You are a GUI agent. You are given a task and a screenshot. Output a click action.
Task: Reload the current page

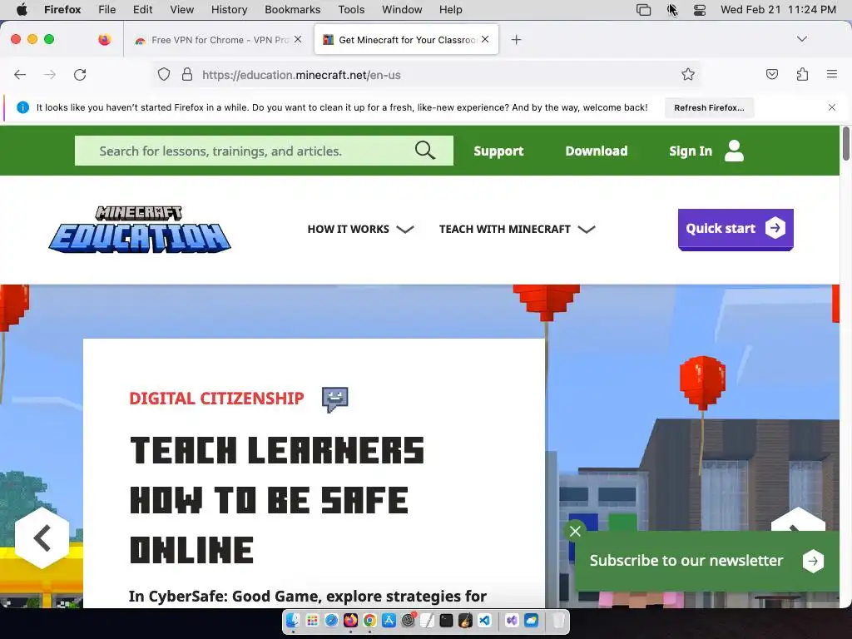coord(80,74)
